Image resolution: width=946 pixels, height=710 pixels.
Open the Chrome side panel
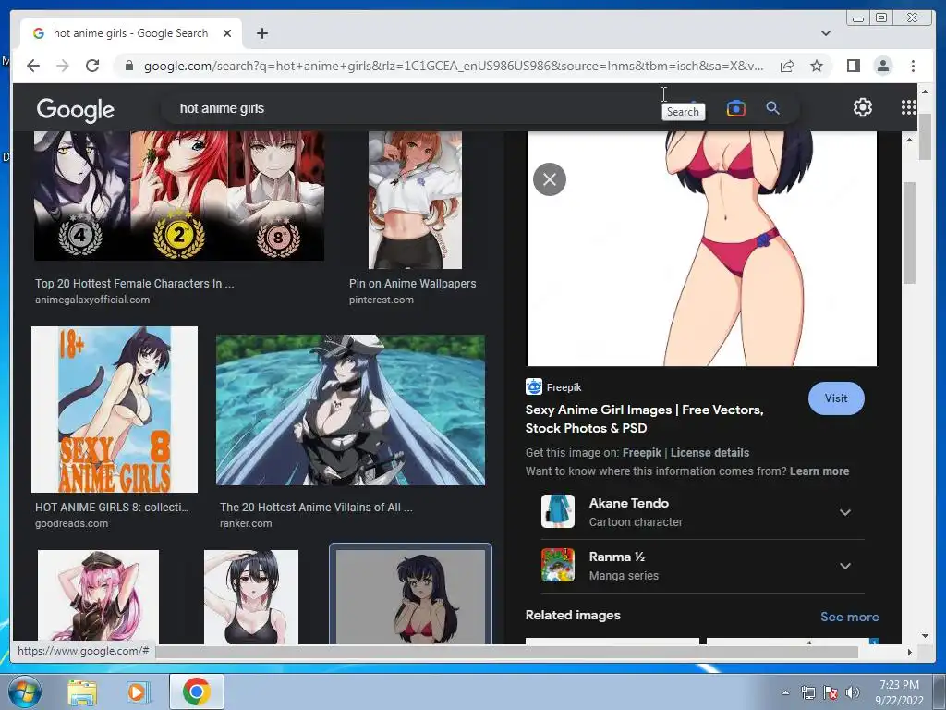853,66
